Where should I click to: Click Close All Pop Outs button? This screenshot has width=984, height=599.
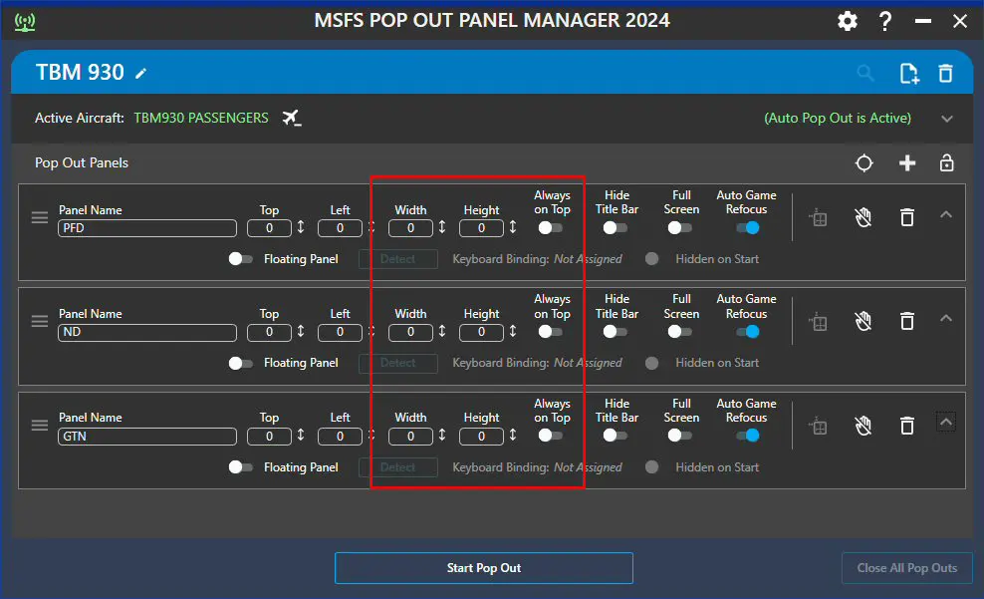point(906,568)
